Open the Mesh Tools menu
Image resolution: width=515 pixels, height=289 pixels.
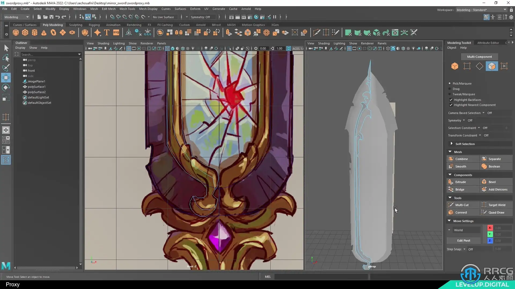click(127, 9)
